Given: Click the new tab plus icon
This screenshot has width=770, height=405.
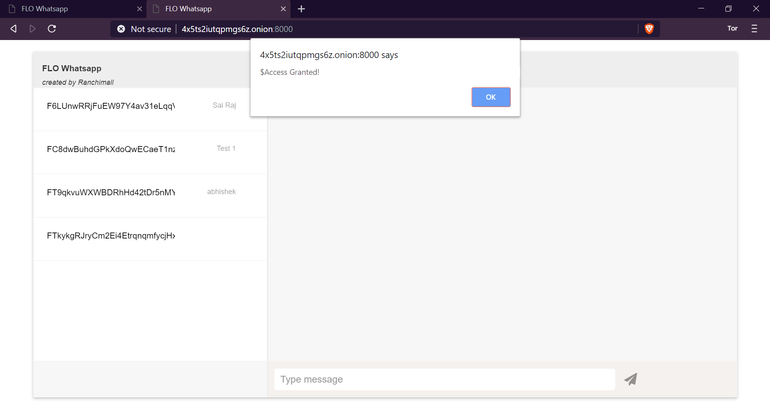Looking at the screenshot, I should pos(301,9).
